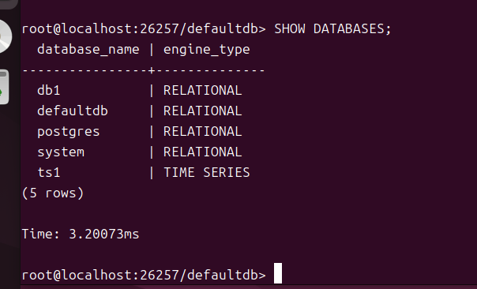Click the white terminal cursor block
The image size is (477, 289).
pyautogui.click(x=278, y=273)
